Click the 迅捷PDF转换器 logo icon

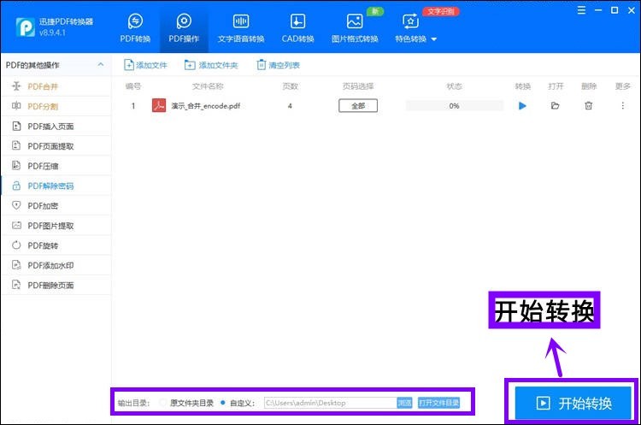tap(26, 27)
